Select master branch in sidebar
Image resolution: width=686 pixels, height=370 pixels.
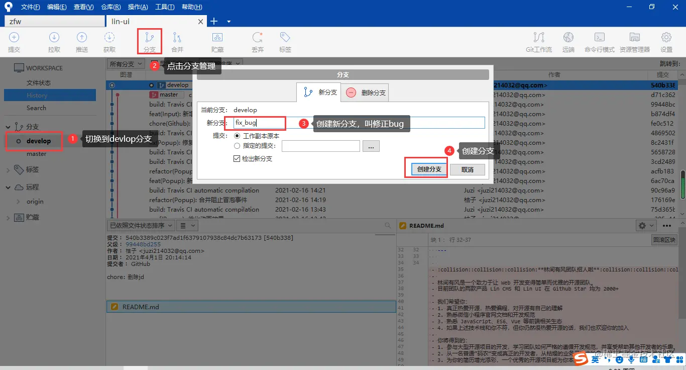coord(37,154)
